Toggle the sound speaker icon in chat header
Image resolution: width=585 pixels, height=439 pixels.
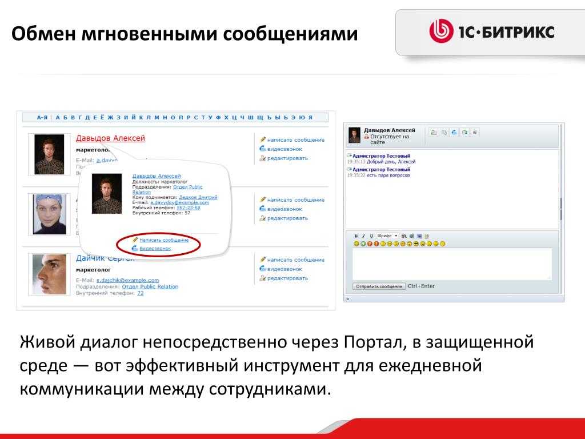coord(475,132)
